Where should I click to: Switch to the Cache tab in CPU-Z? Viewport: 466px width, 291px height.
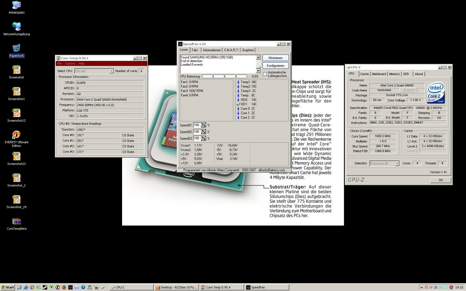[364, 74]
